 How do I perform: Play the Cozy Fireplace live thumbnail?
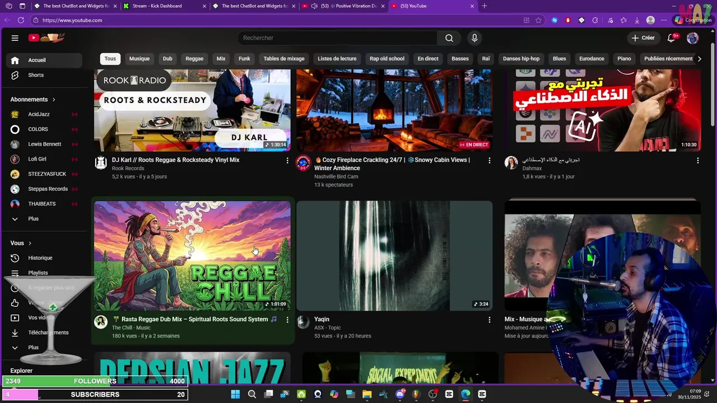[394, 110]
